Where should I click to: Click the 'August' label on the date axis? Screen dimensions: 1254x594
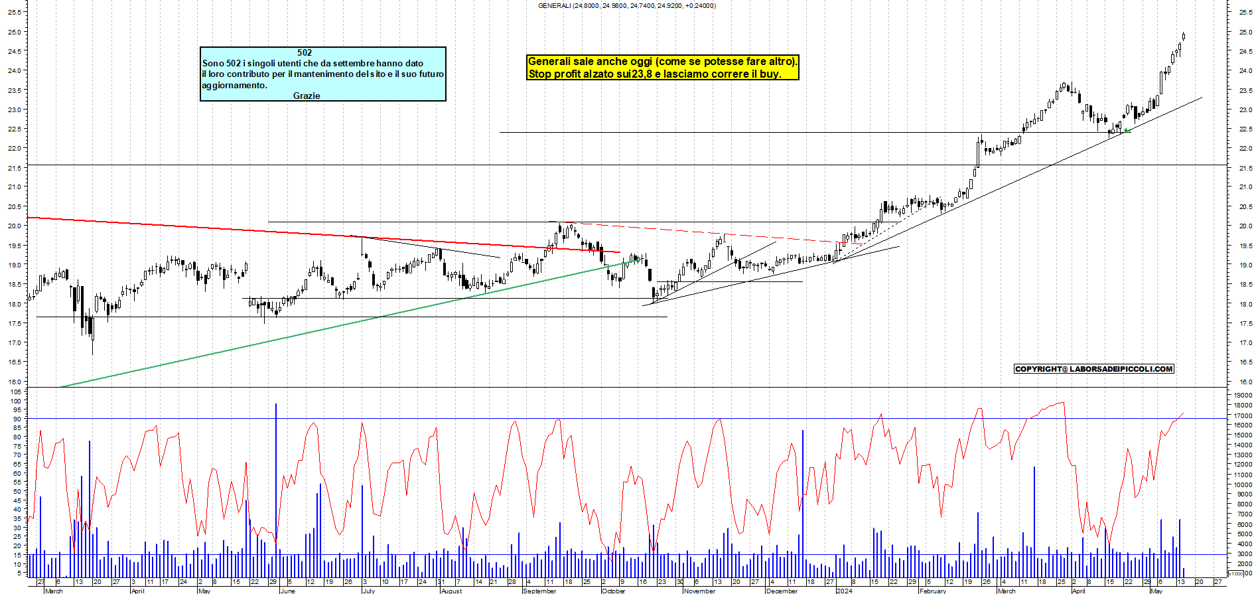coord(451,591)
